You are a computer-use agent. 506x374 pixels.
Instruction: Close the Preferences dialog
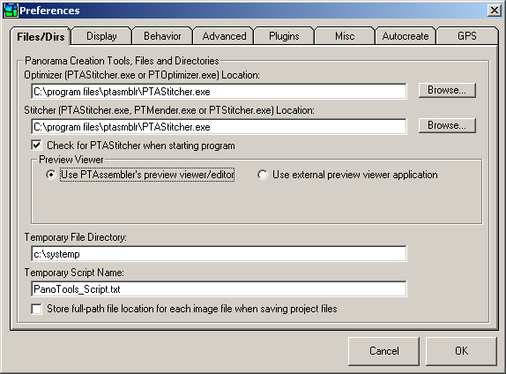(x=495, y=11)
